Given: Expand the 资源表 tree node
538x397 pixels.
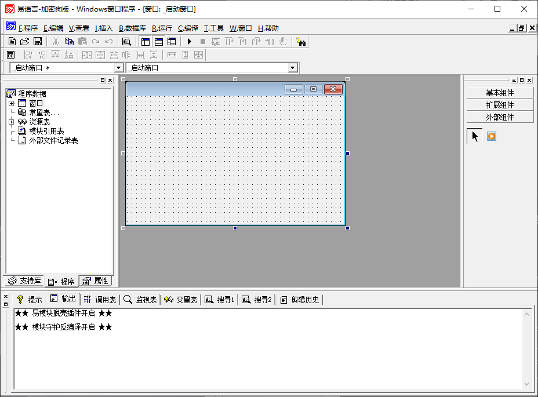Looking at the screenshot, I should pos(11,122).
